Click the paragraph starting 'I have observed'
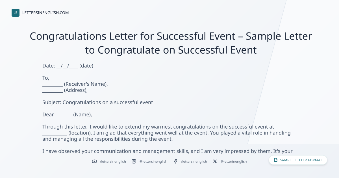Image resolution: width=339 pixels, height=178 pixels. (x=168, y=151)
